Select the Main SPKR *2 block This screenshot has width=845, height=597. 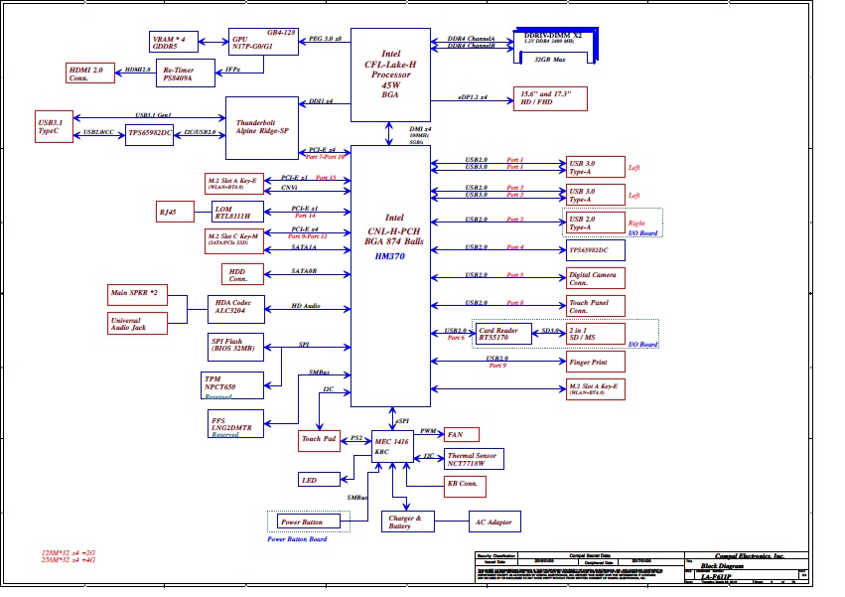[137, 295]
